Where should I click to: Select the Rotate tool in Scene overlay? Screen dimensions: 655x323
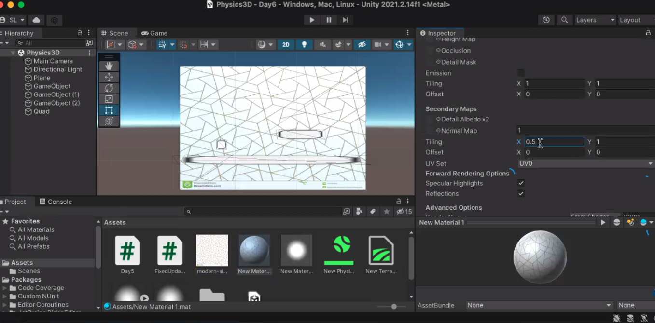pos(109,88)
